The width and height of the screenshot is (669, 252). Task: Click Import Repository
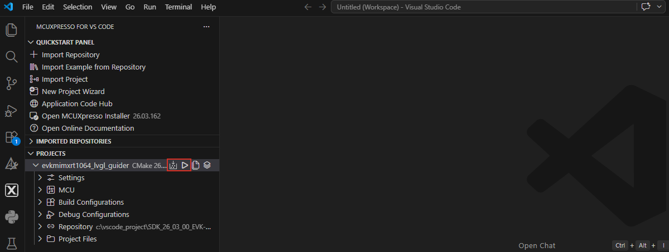(70, 55)
